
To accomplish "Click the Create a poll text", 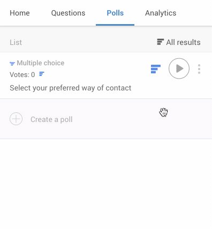I will tap(51, 119).
